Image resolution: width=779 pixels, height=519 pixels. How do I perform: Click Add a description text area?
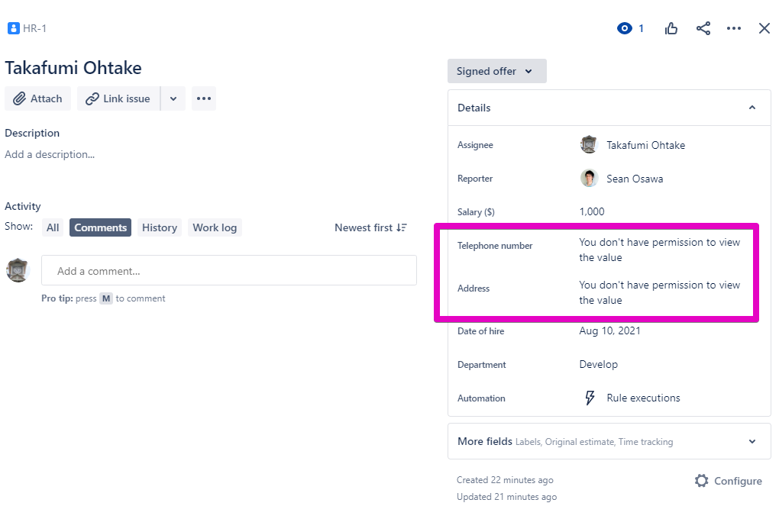coord(50,154)
